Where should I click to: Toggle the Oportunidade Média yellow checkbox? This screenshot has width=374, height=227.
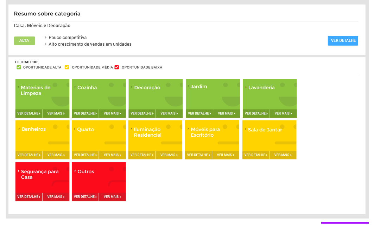[x=67, y=67]
